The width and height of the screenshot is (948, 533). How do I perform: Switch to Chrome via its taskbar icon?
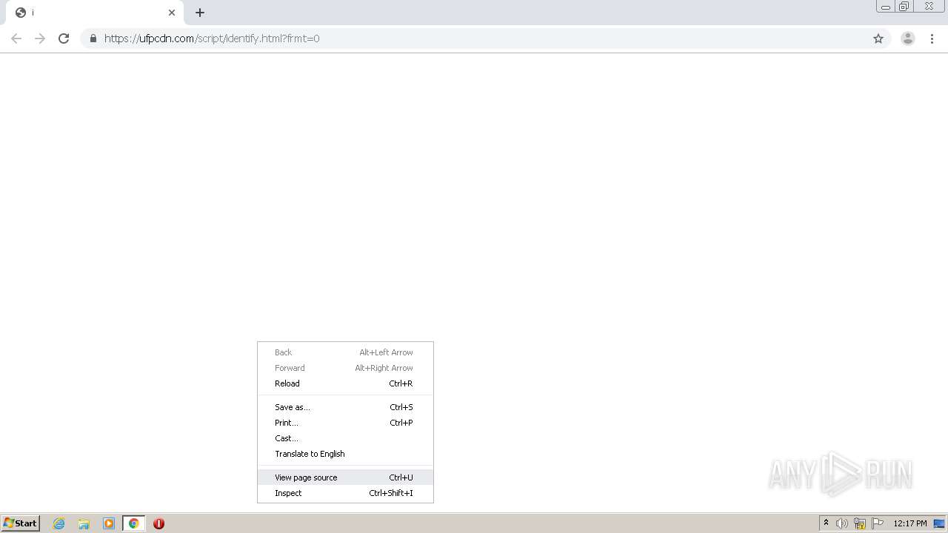click(133, 523)
